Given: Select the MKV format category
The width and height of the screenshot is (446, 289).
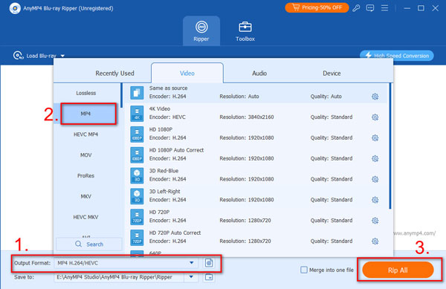Looking at the screenshot, I should [86, 196].
